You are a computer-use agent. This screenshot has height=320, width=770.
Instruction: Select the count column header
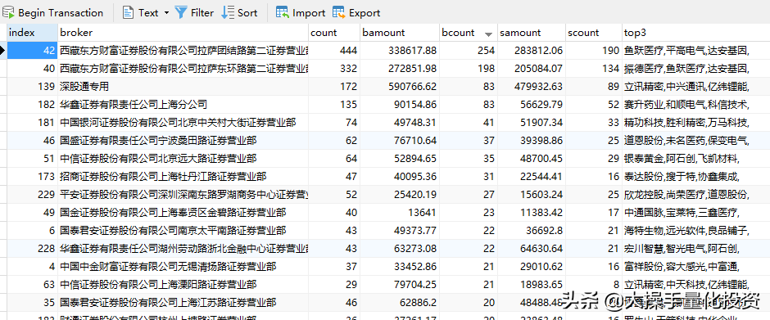(334, 33)
